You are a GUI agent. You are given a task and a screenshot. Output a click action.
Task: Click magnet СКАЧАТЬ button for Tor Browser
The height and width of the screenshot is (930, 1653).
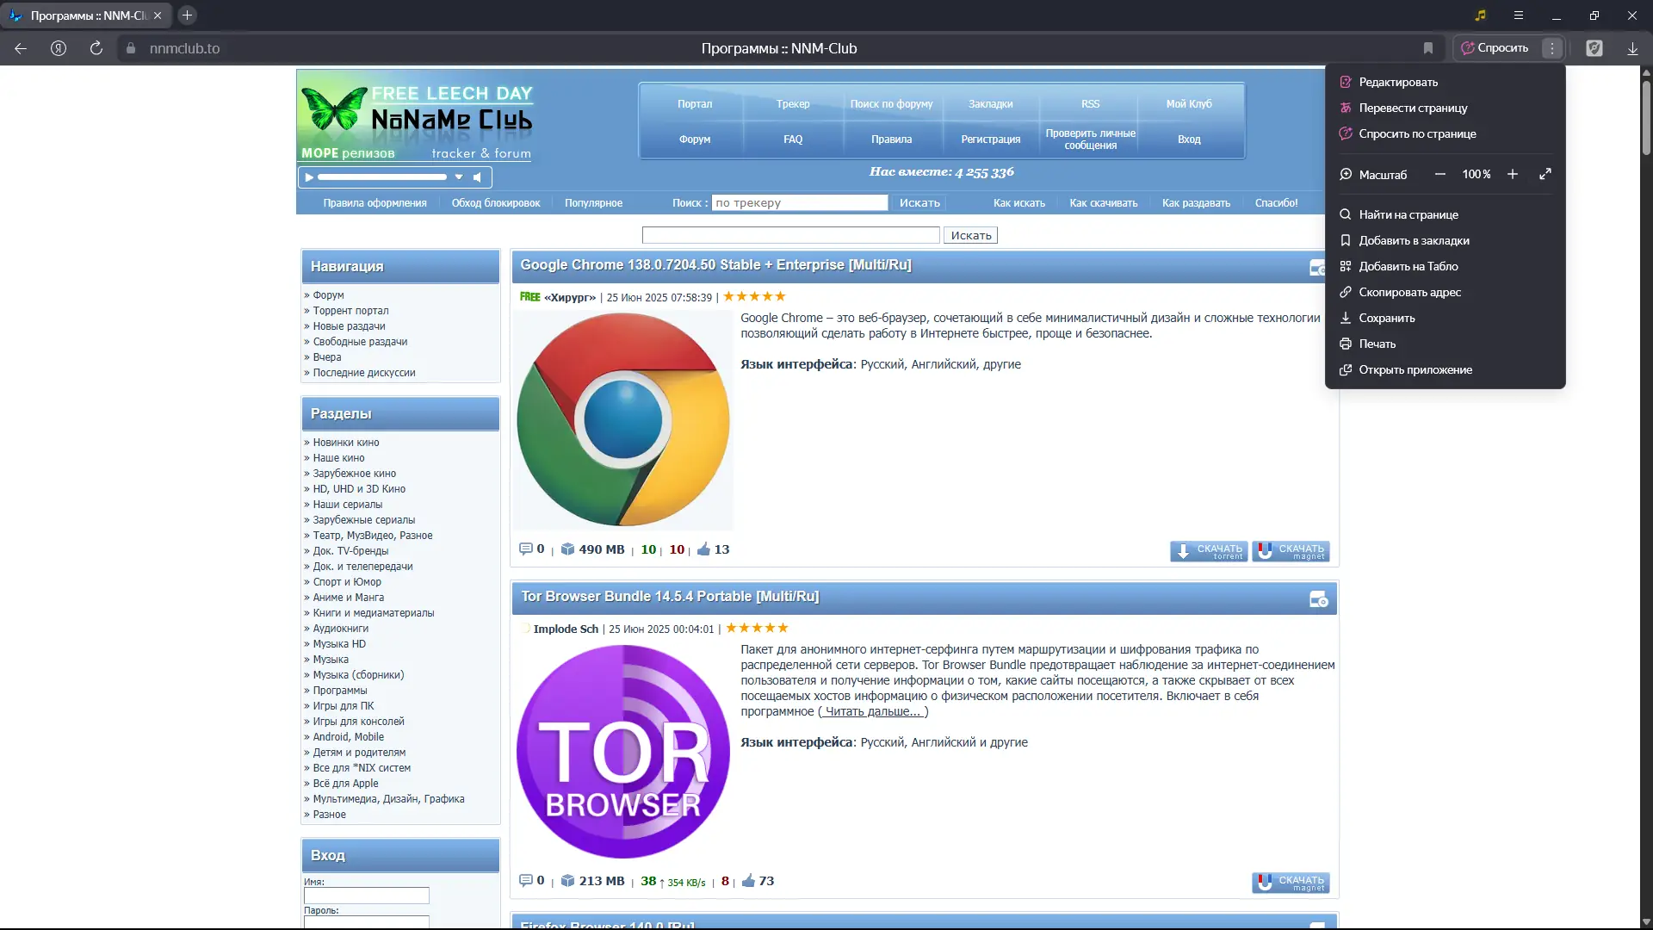tap(1291, 883)
